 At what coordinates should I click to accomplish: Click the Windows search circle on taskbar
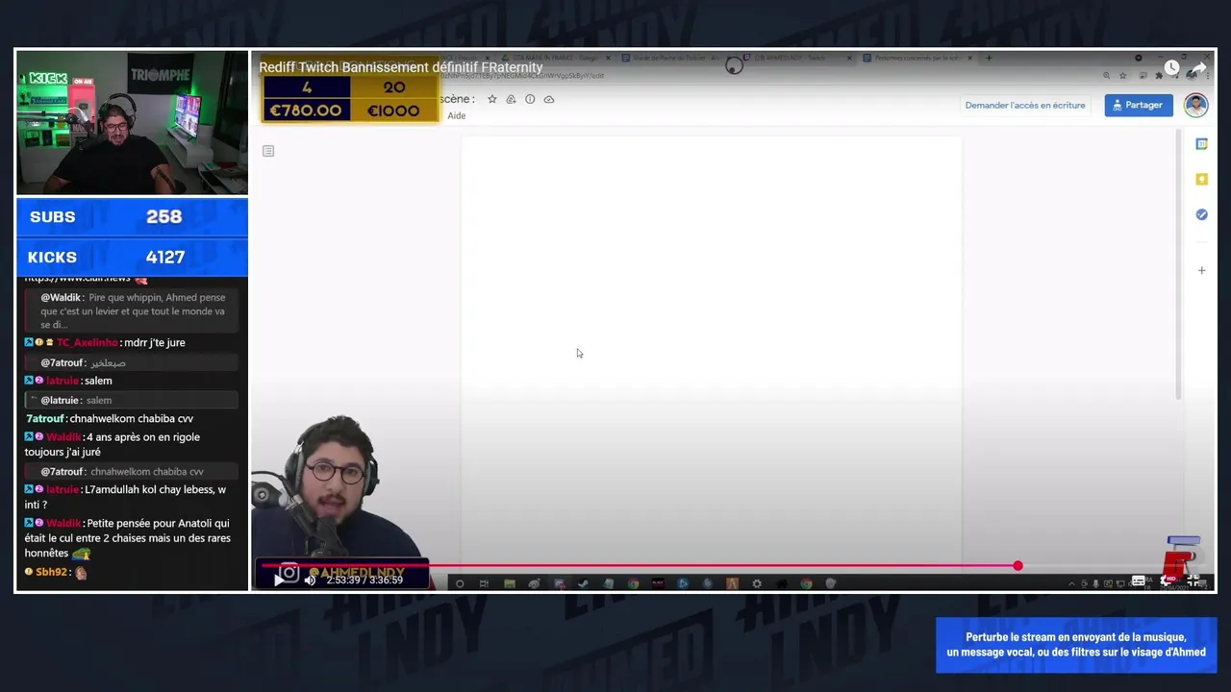click(x=459, y=583)
